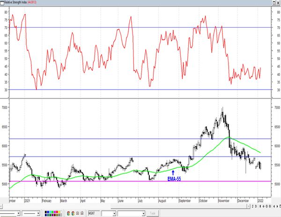Click the vertical compress/expand arrows icon

pos(260,206)
